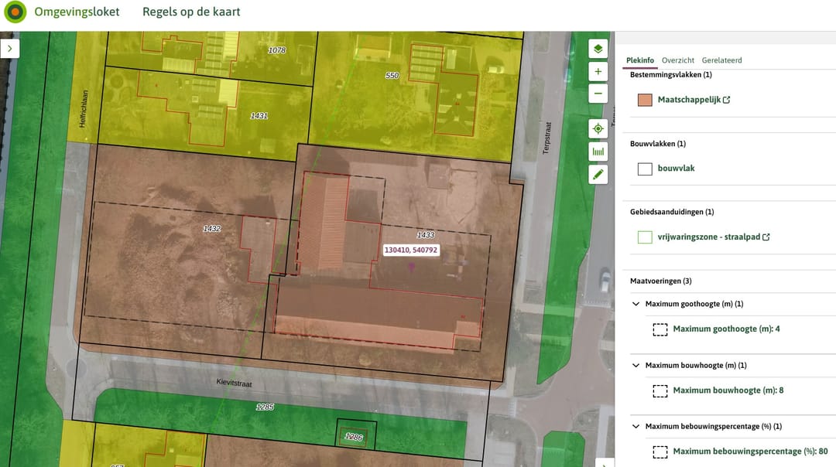Collapse Maximum bebouwingspercentage section
The height and width of the screenshot is (467, 836).
point(636,426)
